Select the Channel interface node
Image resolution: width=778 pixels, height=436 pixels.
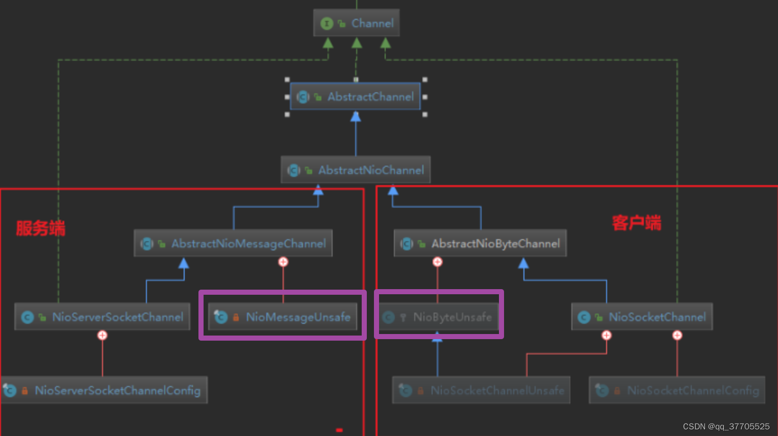(x=356, y=23)
